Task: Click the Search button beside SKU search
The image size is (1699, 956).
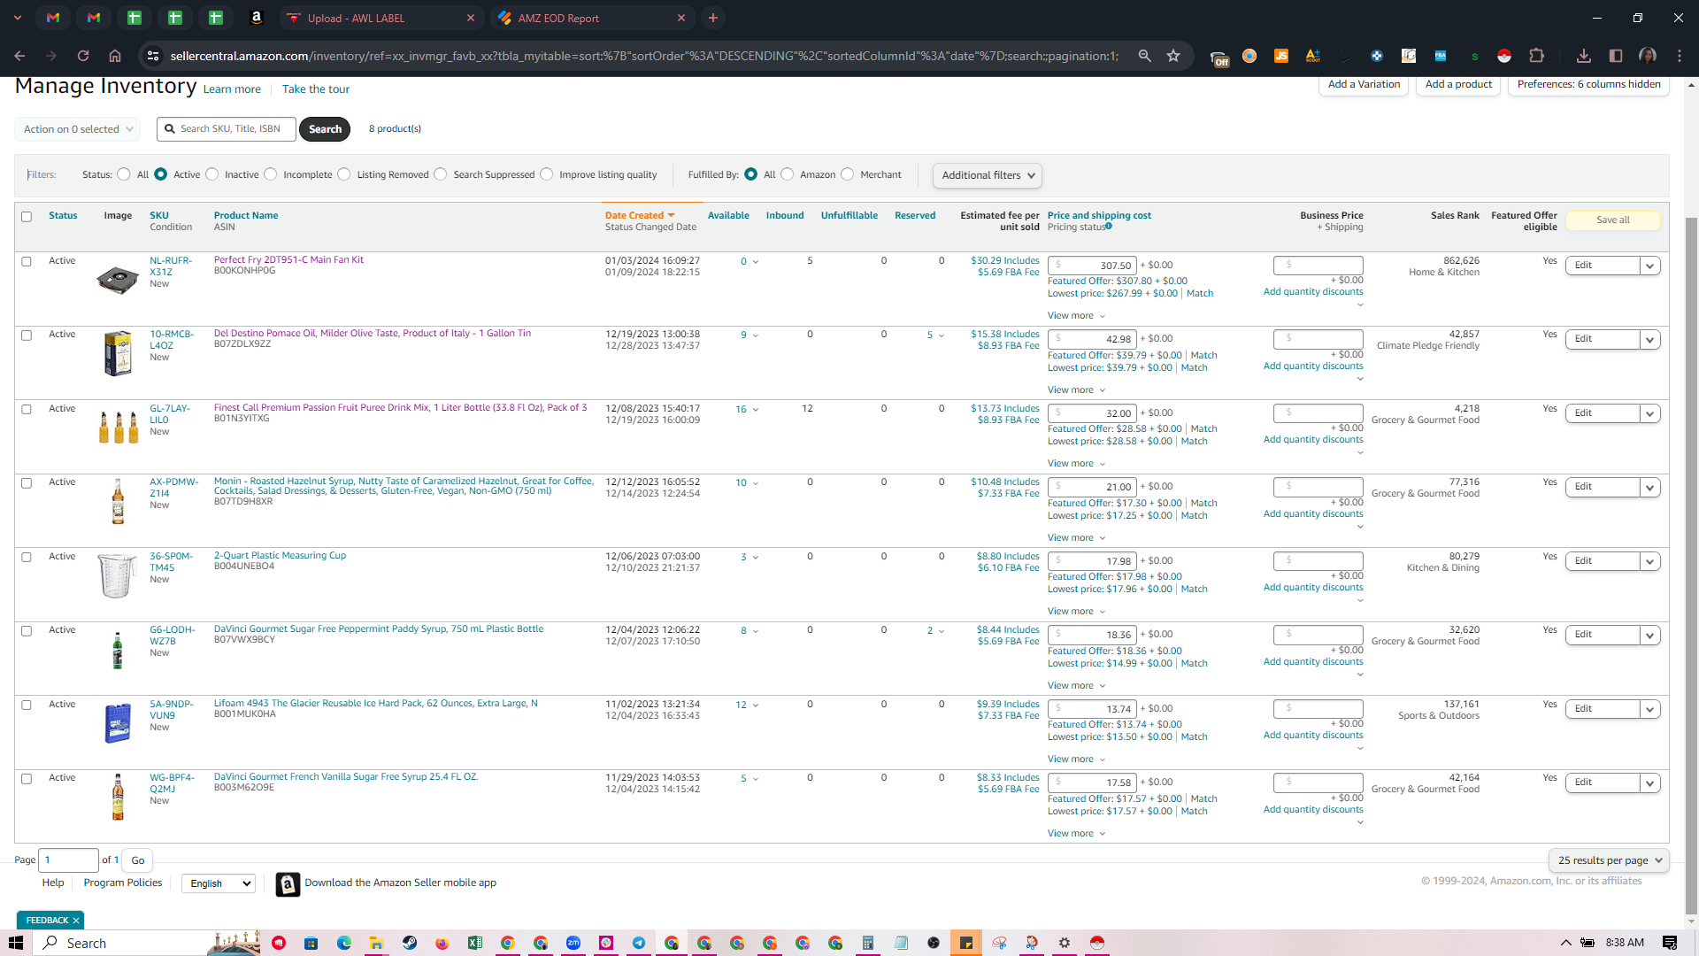Action: [x=325, y=129]
